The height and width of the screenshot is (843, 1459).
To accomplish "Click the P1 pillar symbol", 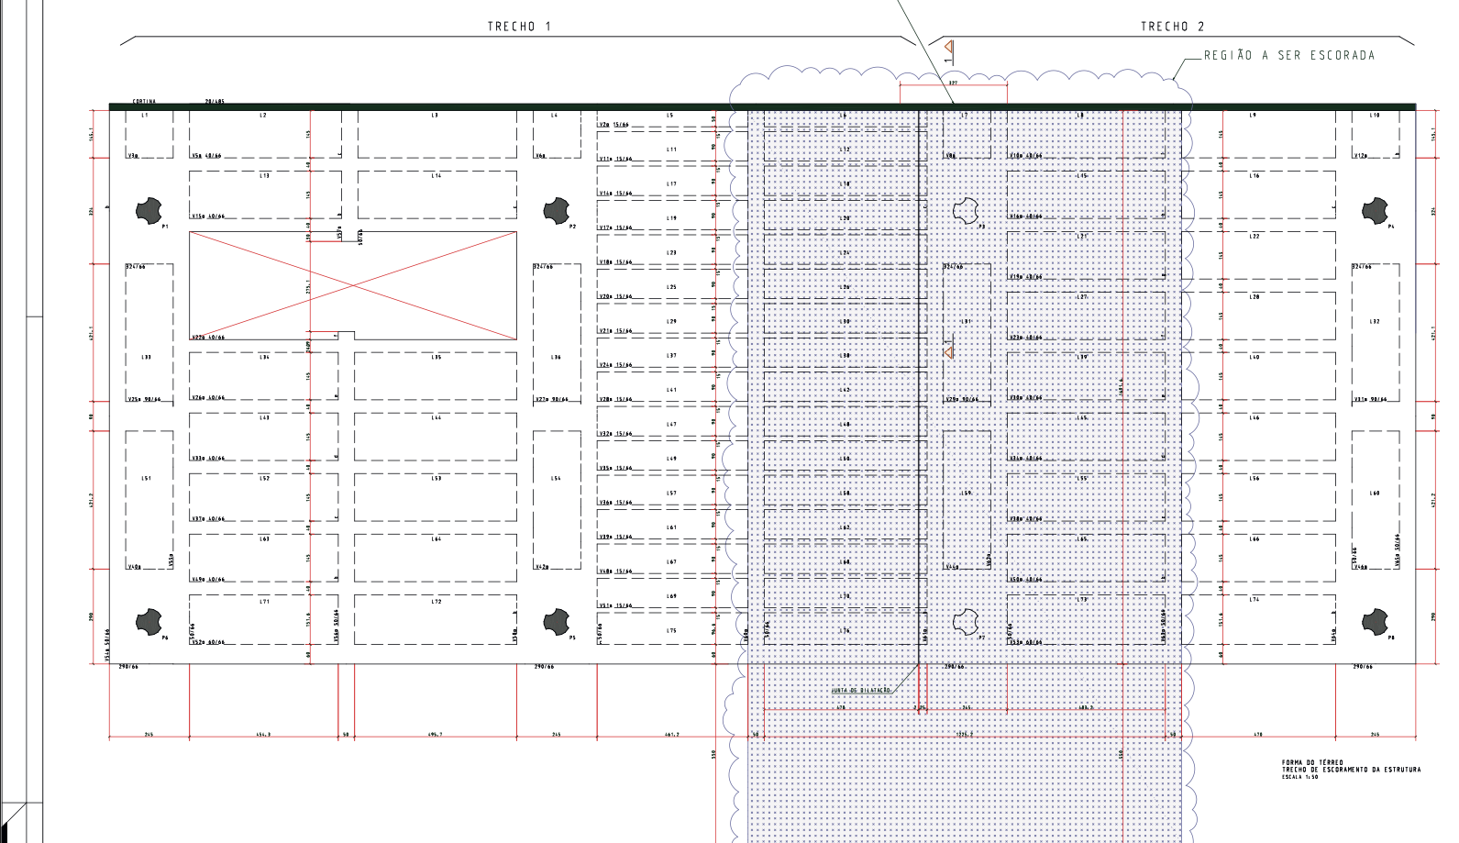I will point(149,211).
